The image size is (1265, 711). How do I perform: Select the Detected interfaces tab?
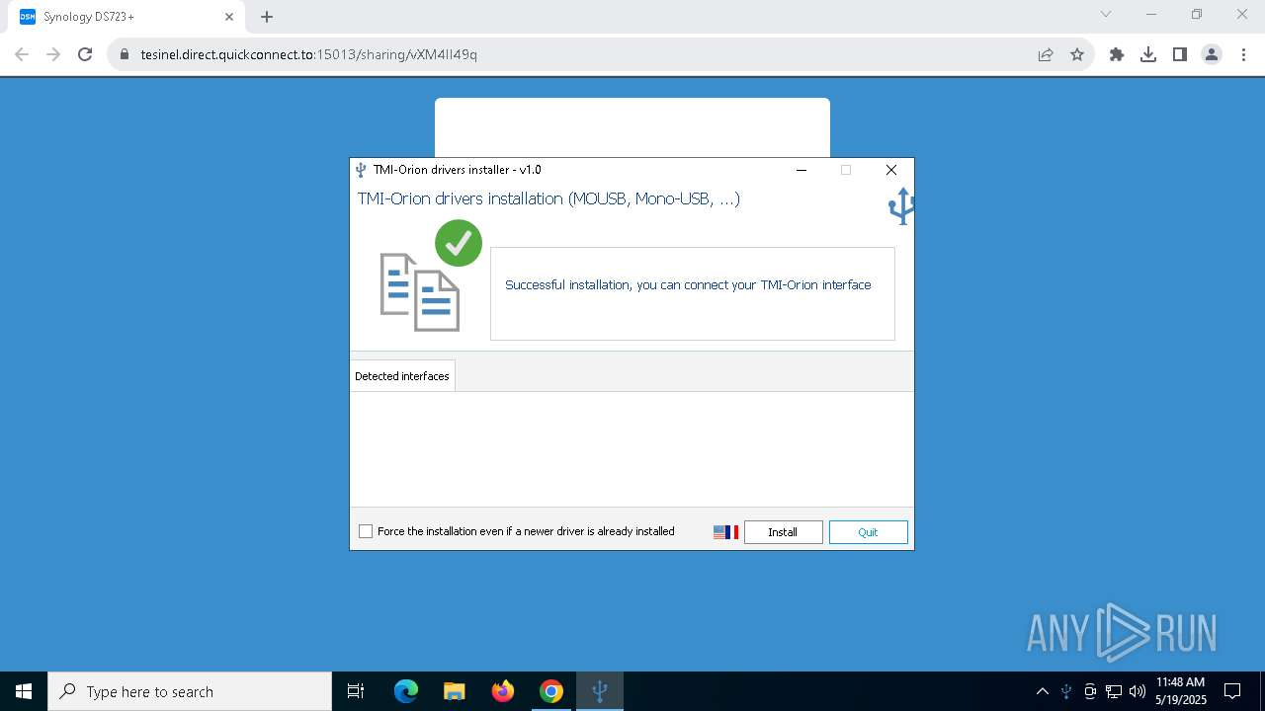pyautogui.click(x=402, y=376)
